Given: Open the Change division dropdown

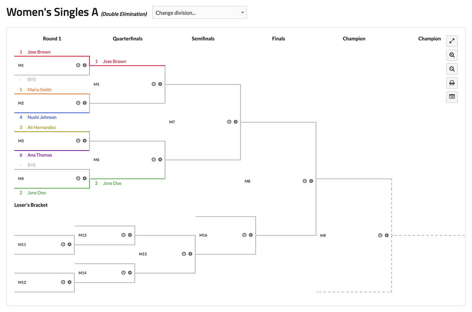Looking at the screenshot, I should click(x=199, y=13).
